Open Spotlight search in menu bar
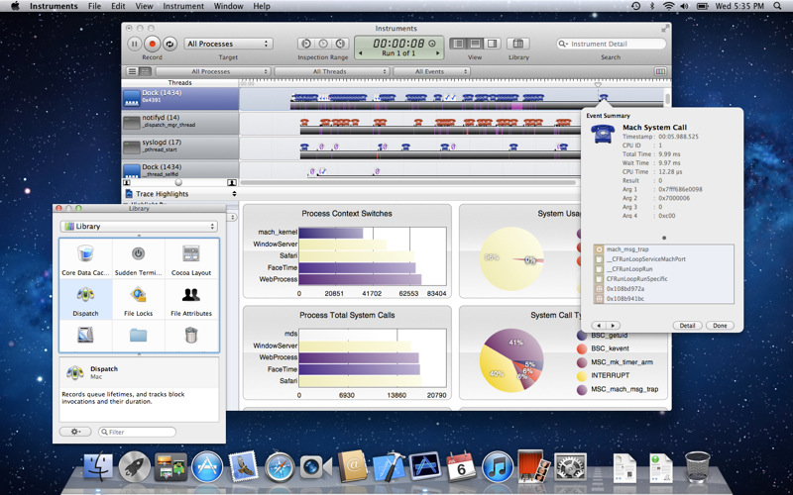 pos(777,6)
